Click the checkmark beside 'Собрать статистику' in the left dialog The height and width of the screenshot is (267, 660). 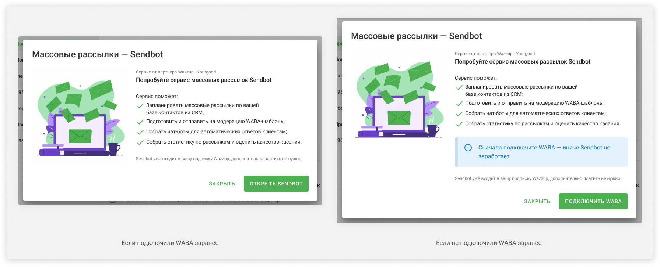pyautogui.click(x=140, y=142)
